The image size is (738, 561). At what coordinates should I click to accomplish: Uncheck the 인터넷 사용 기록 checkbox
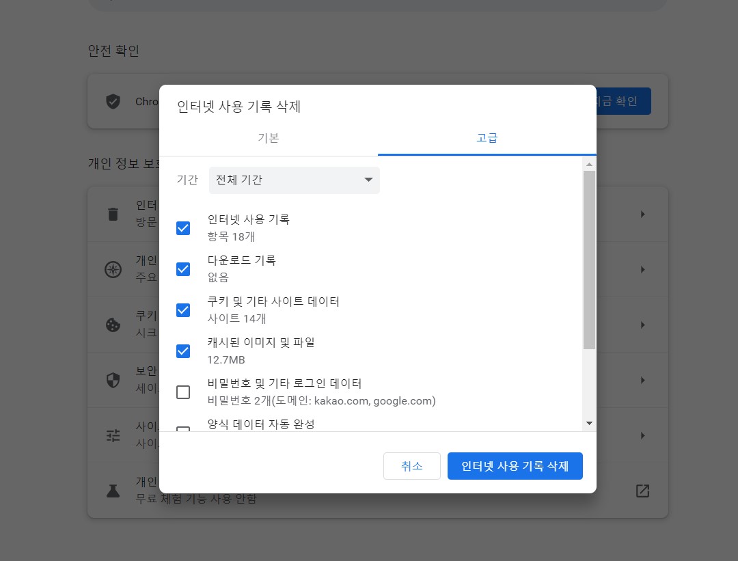click(183, 228)
